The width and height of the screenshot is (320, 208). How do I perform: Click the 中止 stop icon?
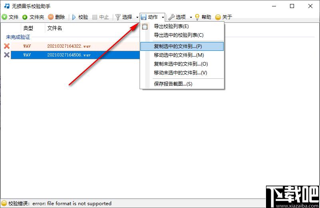[95, 17]
